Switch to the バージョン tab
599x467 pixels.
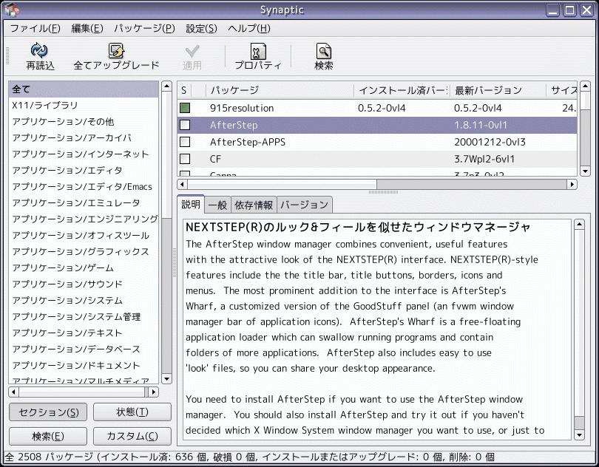tap(304, 205)
